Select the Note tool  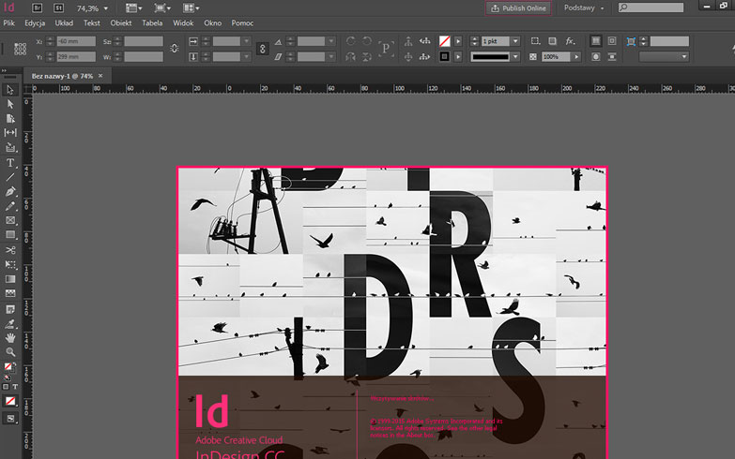[x=9, y=309]
